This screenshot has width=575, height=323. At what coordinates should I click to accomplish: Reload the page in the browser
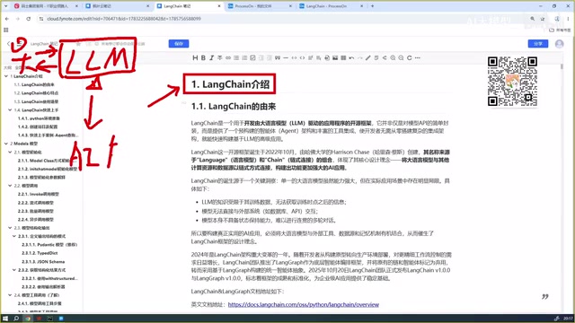point(28,19)
